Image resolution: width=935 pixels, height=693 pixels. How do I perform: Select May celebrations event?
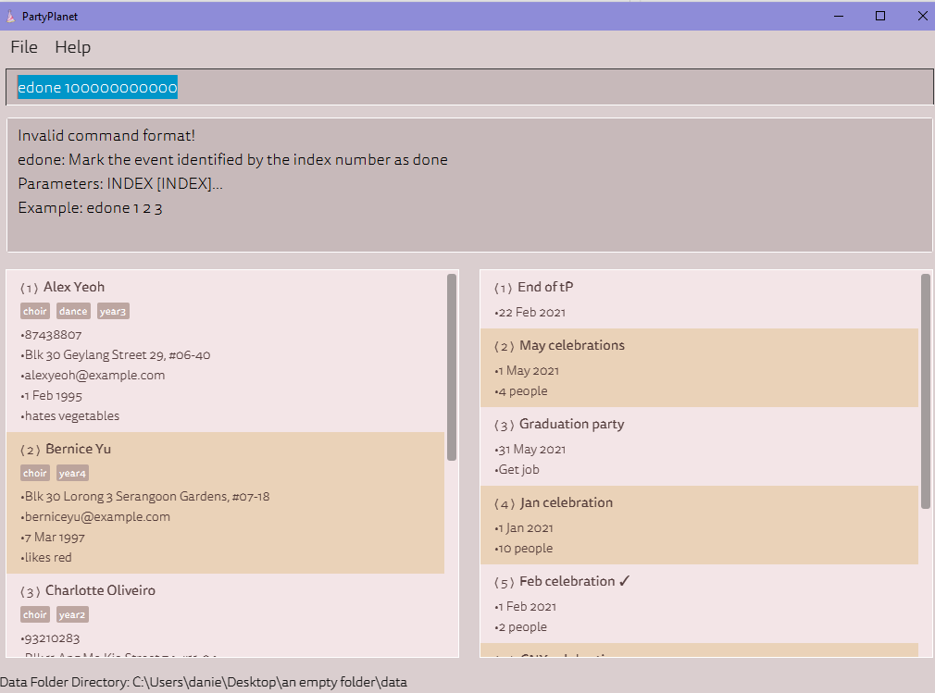pos(572,346)
